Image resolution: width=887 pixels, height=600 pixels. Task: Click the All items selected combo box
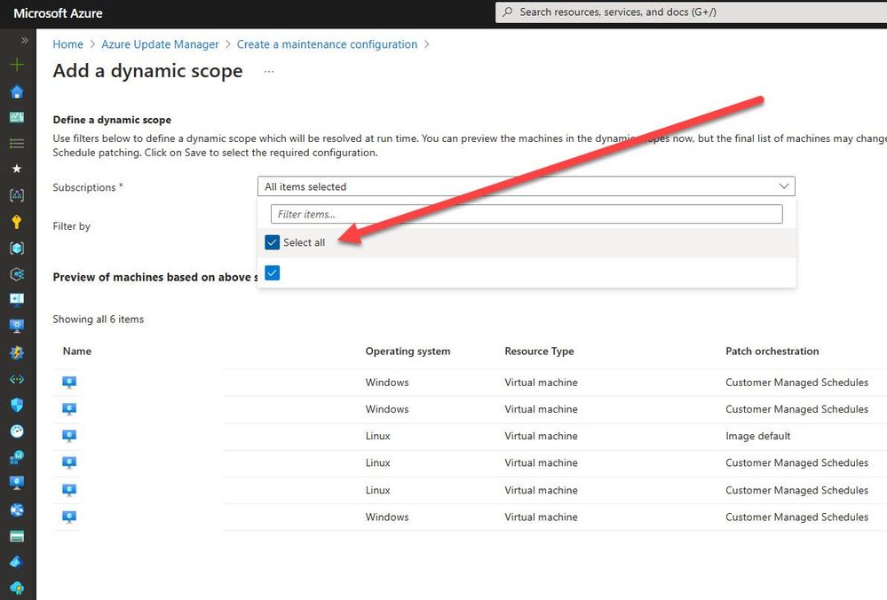coord(527,186)
